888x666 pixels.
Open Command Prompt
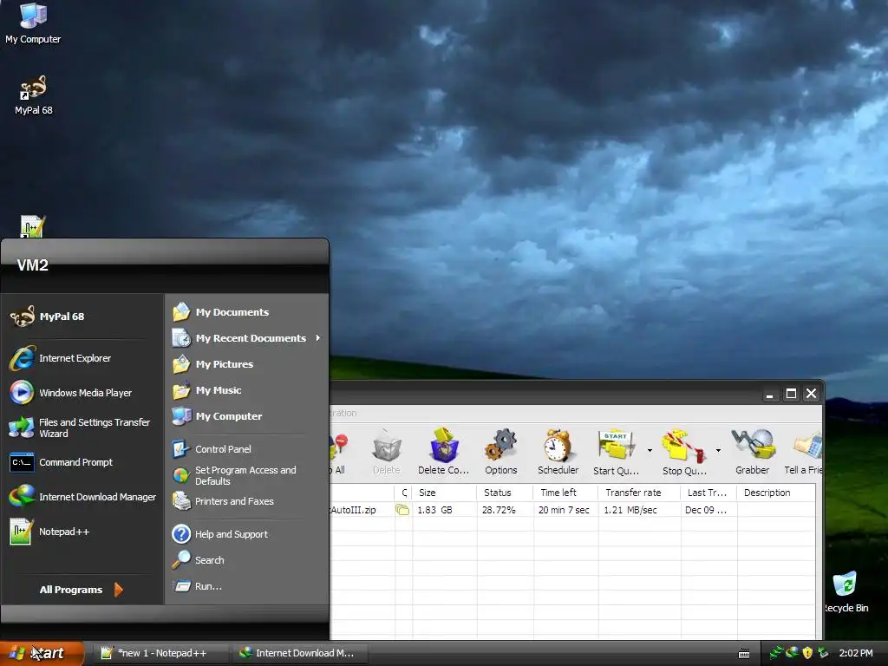point(82,462)
